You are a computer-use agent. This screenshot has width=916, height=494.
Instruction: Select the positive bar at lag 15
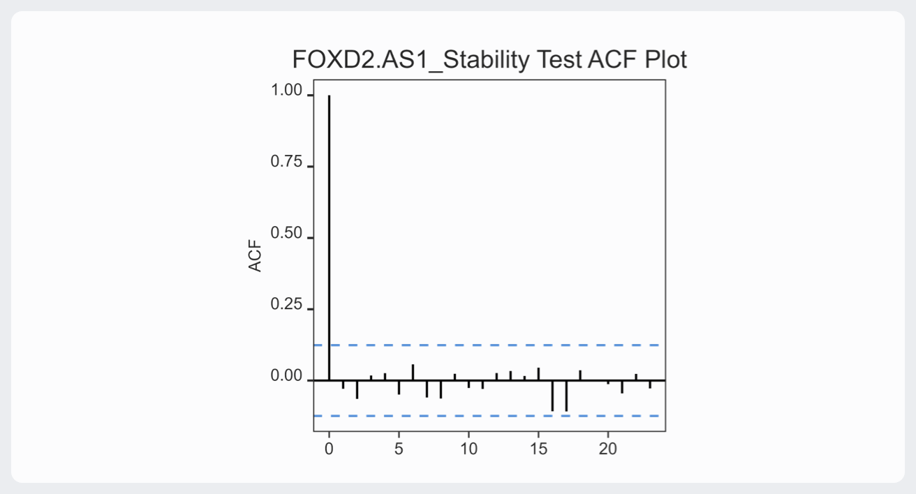(x=538, y=374)
